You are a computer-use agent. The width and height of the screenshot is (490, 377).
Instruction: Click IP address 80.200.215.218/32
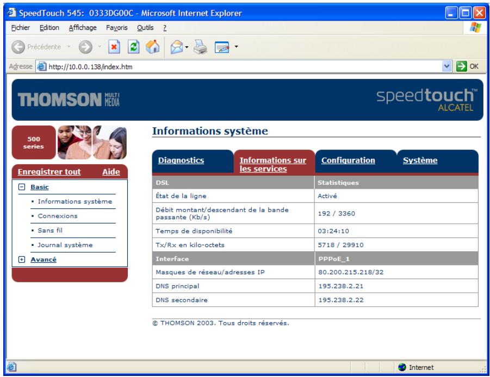(x=351, y=272)
